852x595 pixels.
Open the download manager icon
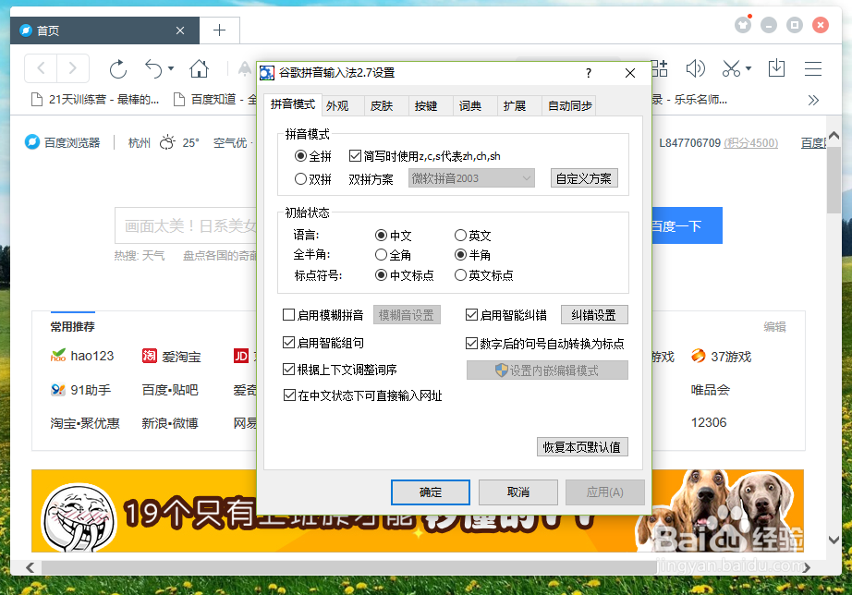[x=777, y=67]
